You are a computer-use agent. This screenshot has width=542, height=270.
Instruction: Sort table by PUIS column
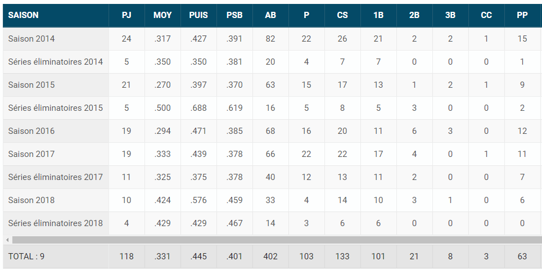[x=198, y=15]
